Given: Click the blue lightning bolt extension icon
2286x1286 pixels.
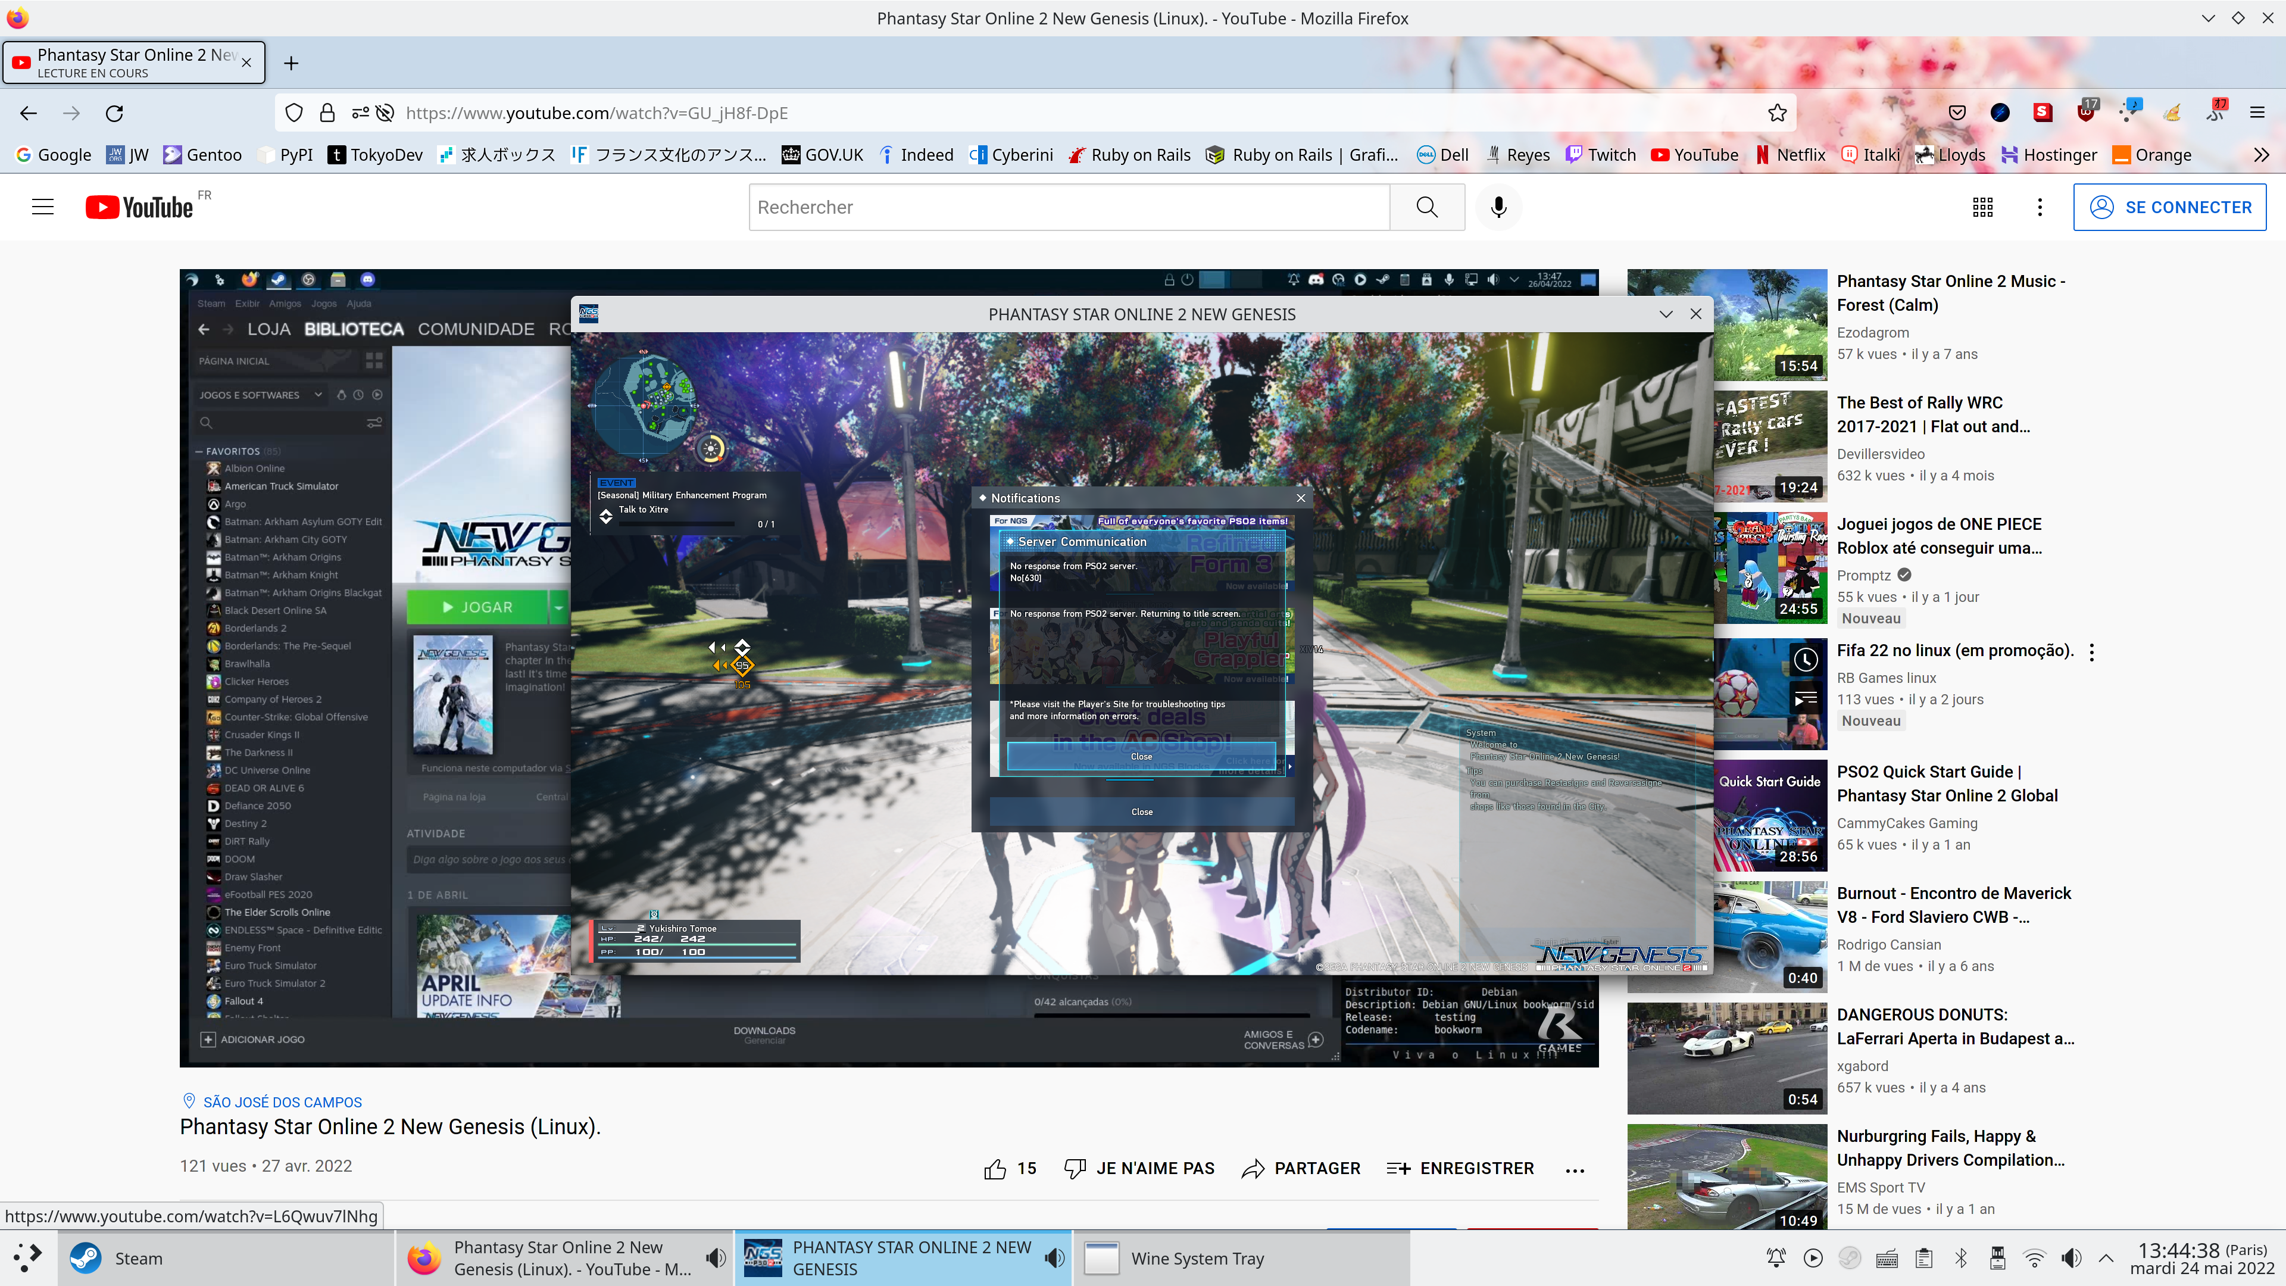Looking at the screenshot, I should click(x=2000, y=113).
